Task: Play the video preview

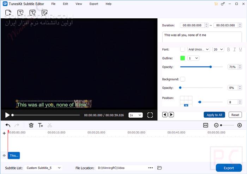Action: click(7, 115)
